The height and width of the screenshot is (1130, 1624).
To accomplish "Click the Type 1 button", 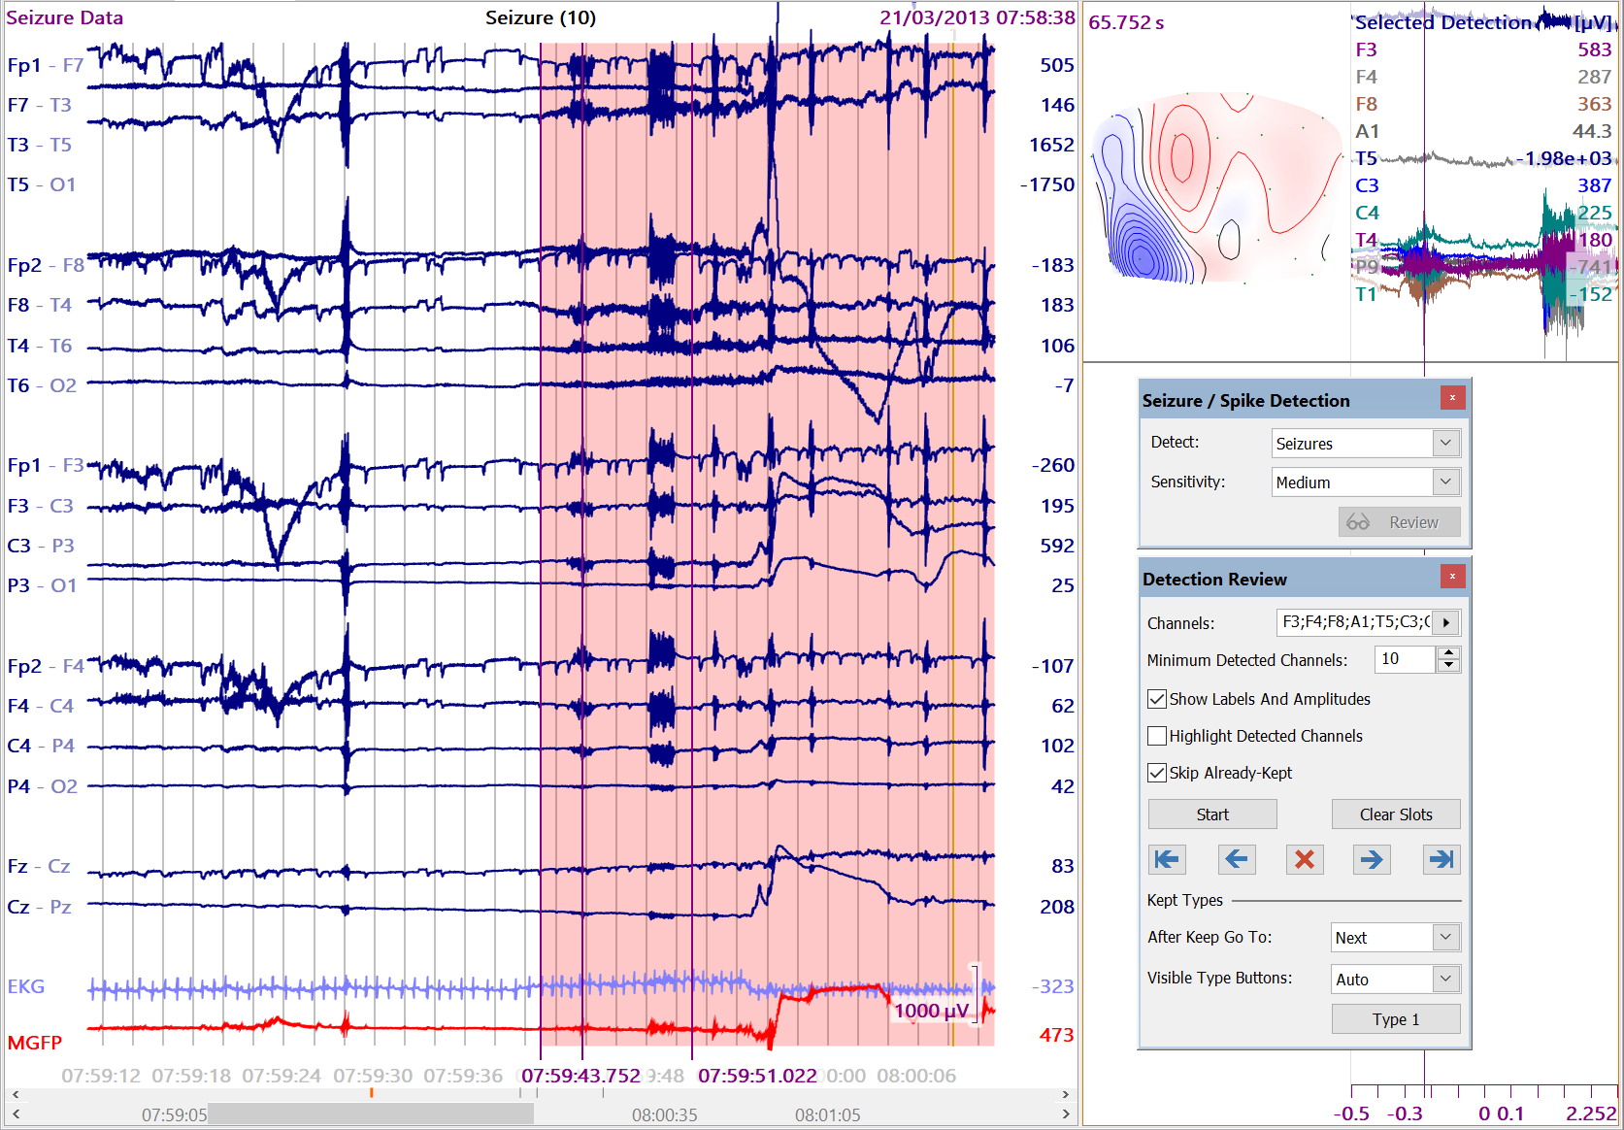I will (1395, 1019).
